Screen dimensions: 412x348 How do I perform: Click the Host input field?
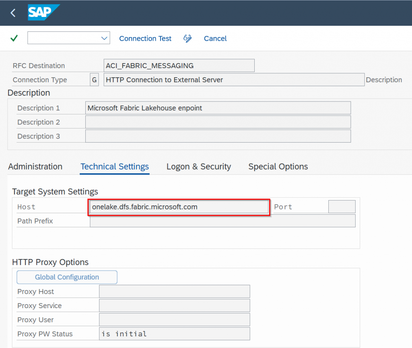click(178, 207)
